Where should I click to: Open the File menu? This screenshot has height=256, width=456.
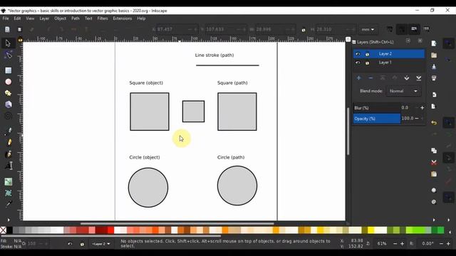pyautogui.click(x=6, y=18)
